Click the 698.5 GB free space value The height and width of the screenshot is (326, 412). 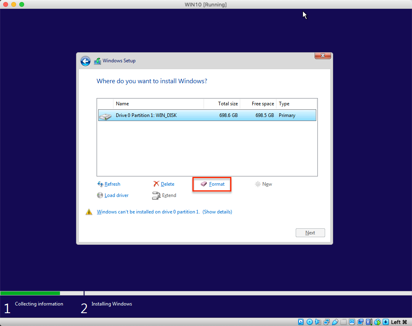click(265, 115)
